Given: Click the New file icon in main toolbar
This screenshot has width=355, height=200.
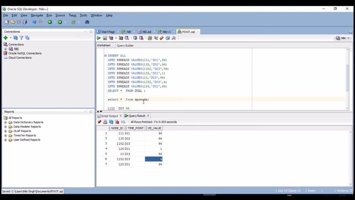Looking at the screenshot, I should click(7, 22).
